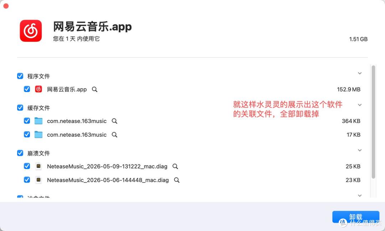
Task: Click file icon of NeteaseMusic_2026-05-09-131222_mac.diag
Action: tap(38, 166)
